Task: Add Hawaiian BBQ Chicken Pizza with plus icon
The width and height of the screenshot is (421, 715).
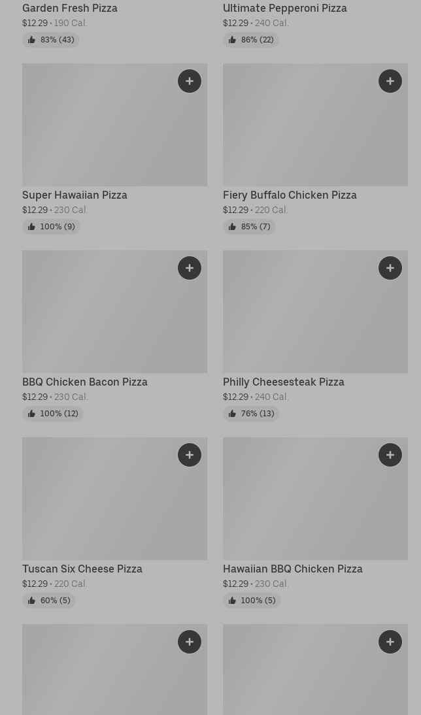Action: (390, 455)
